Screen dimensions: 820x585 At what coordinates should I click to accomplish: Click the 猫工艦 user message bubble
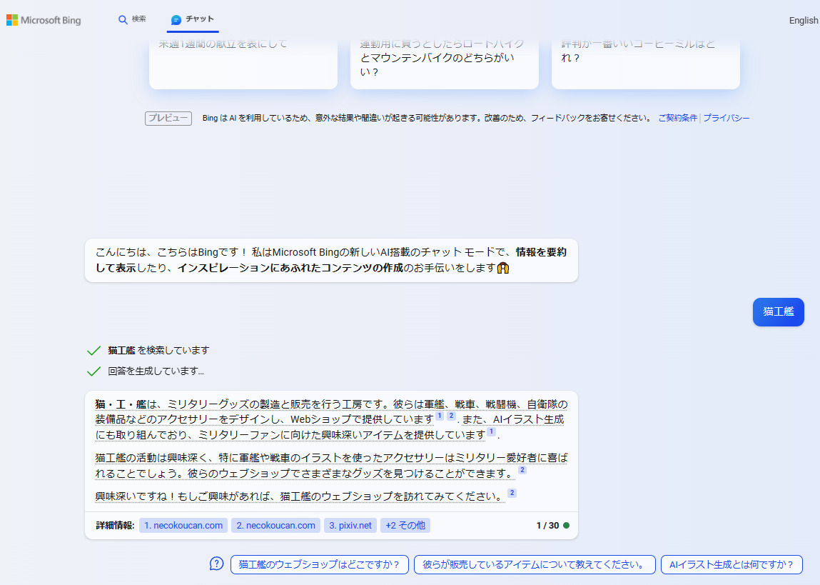click(778, 312)
